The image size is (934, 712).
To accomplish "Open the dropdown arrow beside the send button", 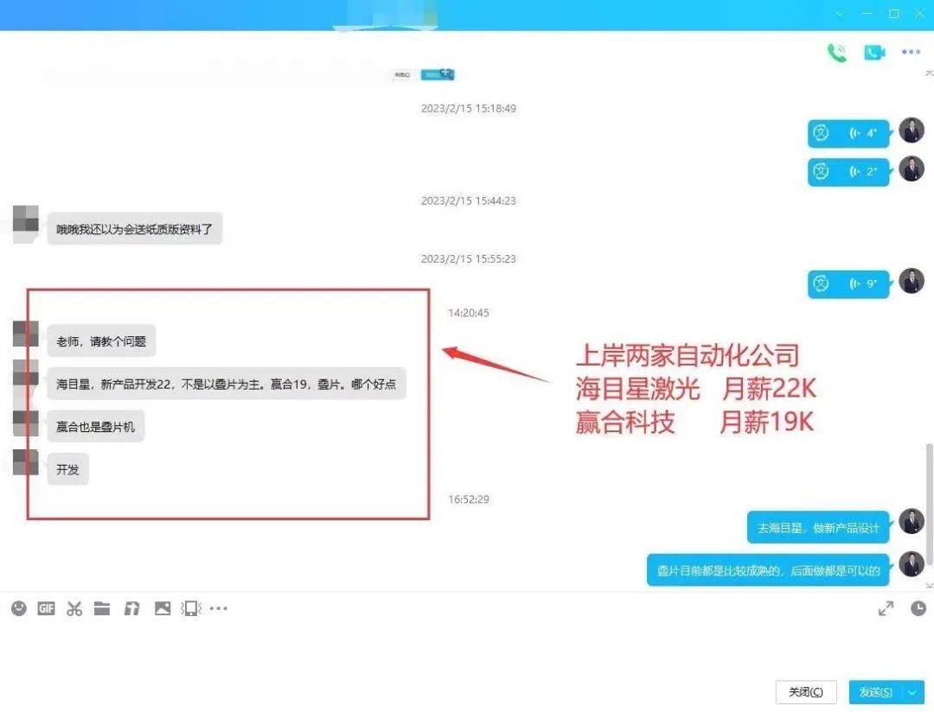I will pos(913,692).
